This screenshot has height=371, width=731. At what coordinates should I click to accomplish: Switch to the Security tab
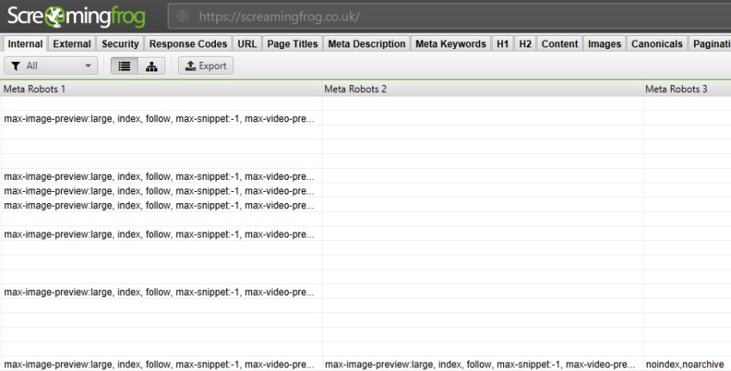120,44
